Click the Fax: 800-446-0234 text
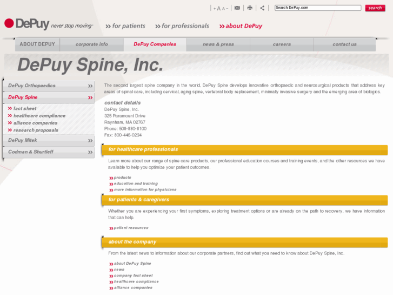 coord(123,135)
